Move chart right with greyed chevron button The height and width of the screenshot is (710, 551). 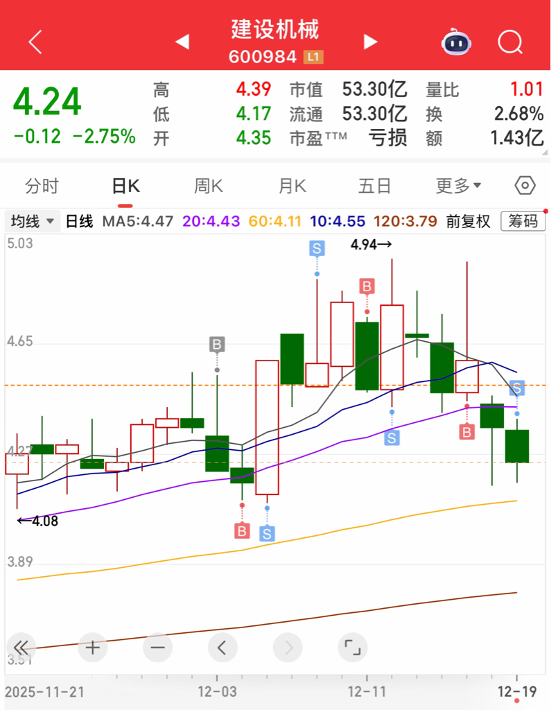tap(288, 648)
